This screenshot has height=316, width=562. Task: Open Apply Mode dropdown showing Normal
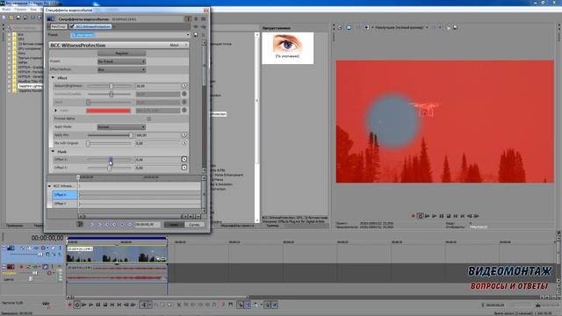tap(121, 126)
